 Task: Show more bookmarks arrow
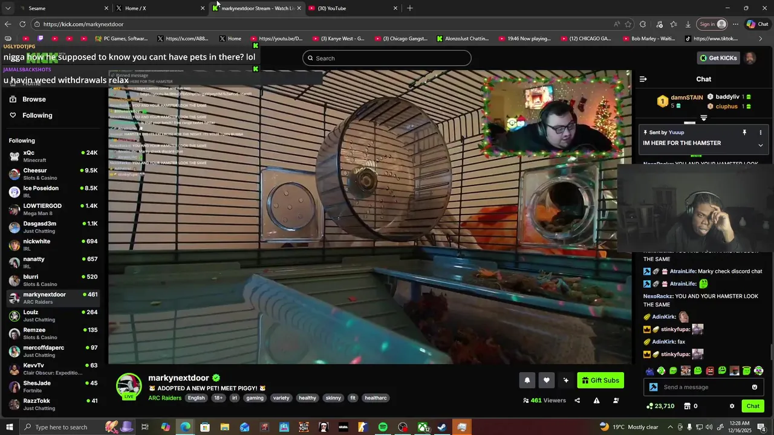click(760, 39)
